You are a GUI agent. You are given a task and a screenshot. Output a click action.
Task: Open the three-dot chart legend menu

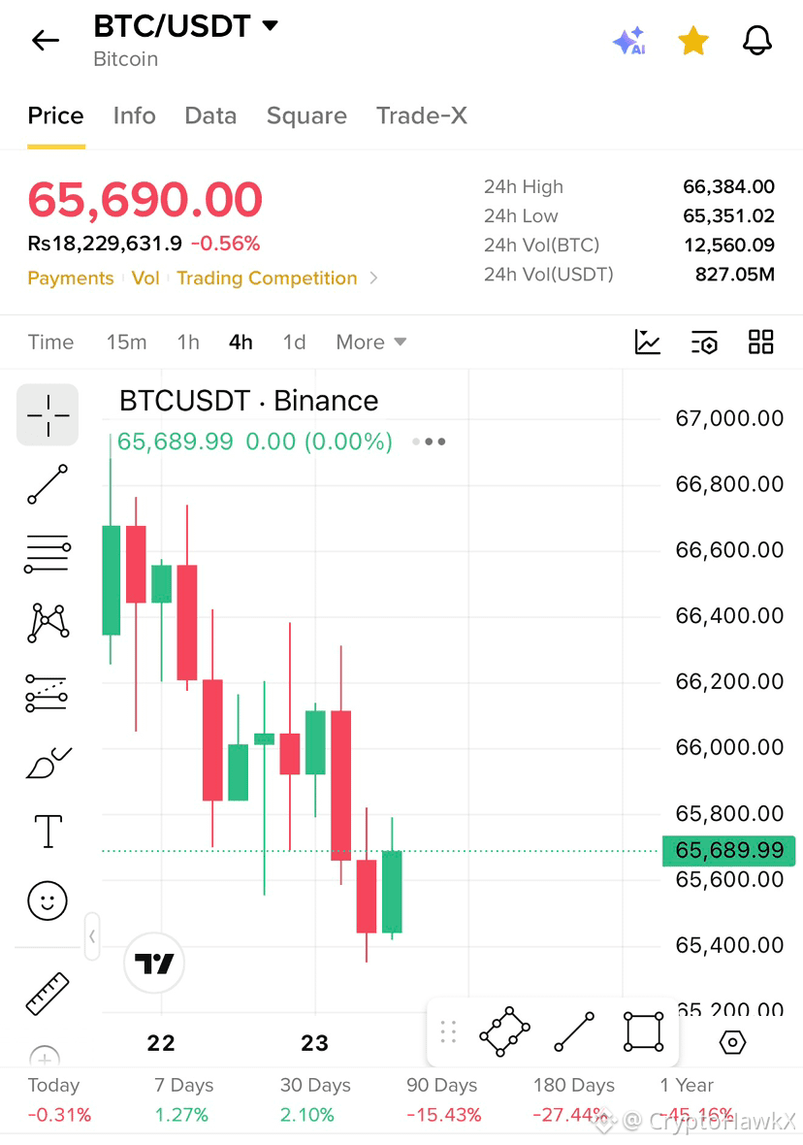tap(430, 442)
